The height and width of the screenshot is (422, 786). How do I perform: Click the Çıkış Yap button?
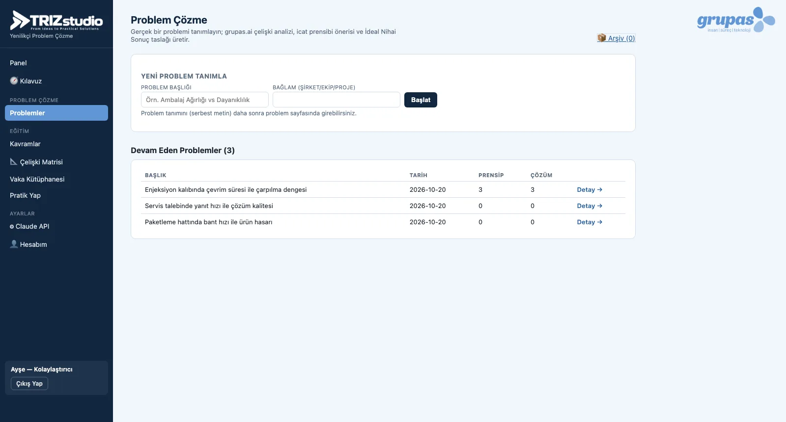click(x=29, y=384)
